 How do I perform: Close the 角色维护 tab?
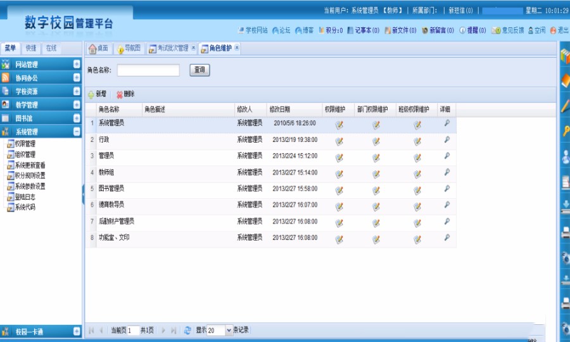point(237,48)
